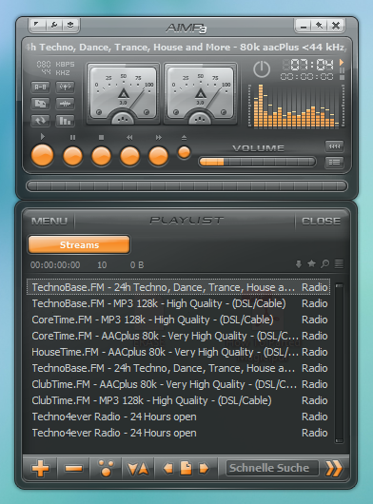The image size is (373, 504).
Task: Click the spectrum analyzer visualization
Action: click(x=296, y=107)
